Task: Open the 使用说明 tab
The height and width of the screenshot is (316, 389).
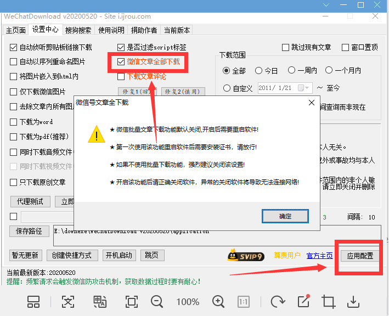Action: click(x=111, y=30)
